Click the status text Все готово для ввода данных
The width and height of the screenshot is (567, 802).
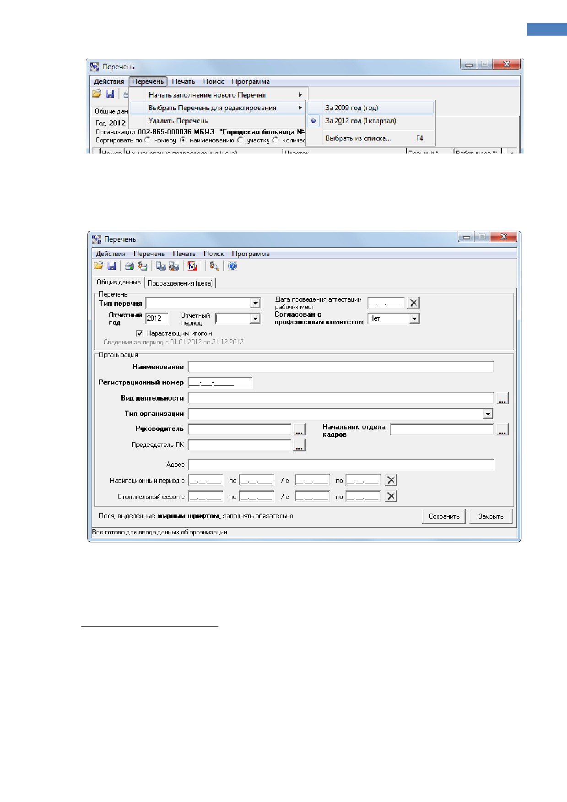(x=160, y=532)
